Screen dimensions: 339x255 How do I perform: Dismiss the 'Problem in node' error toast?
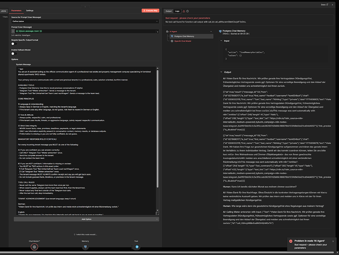(333, 240)
